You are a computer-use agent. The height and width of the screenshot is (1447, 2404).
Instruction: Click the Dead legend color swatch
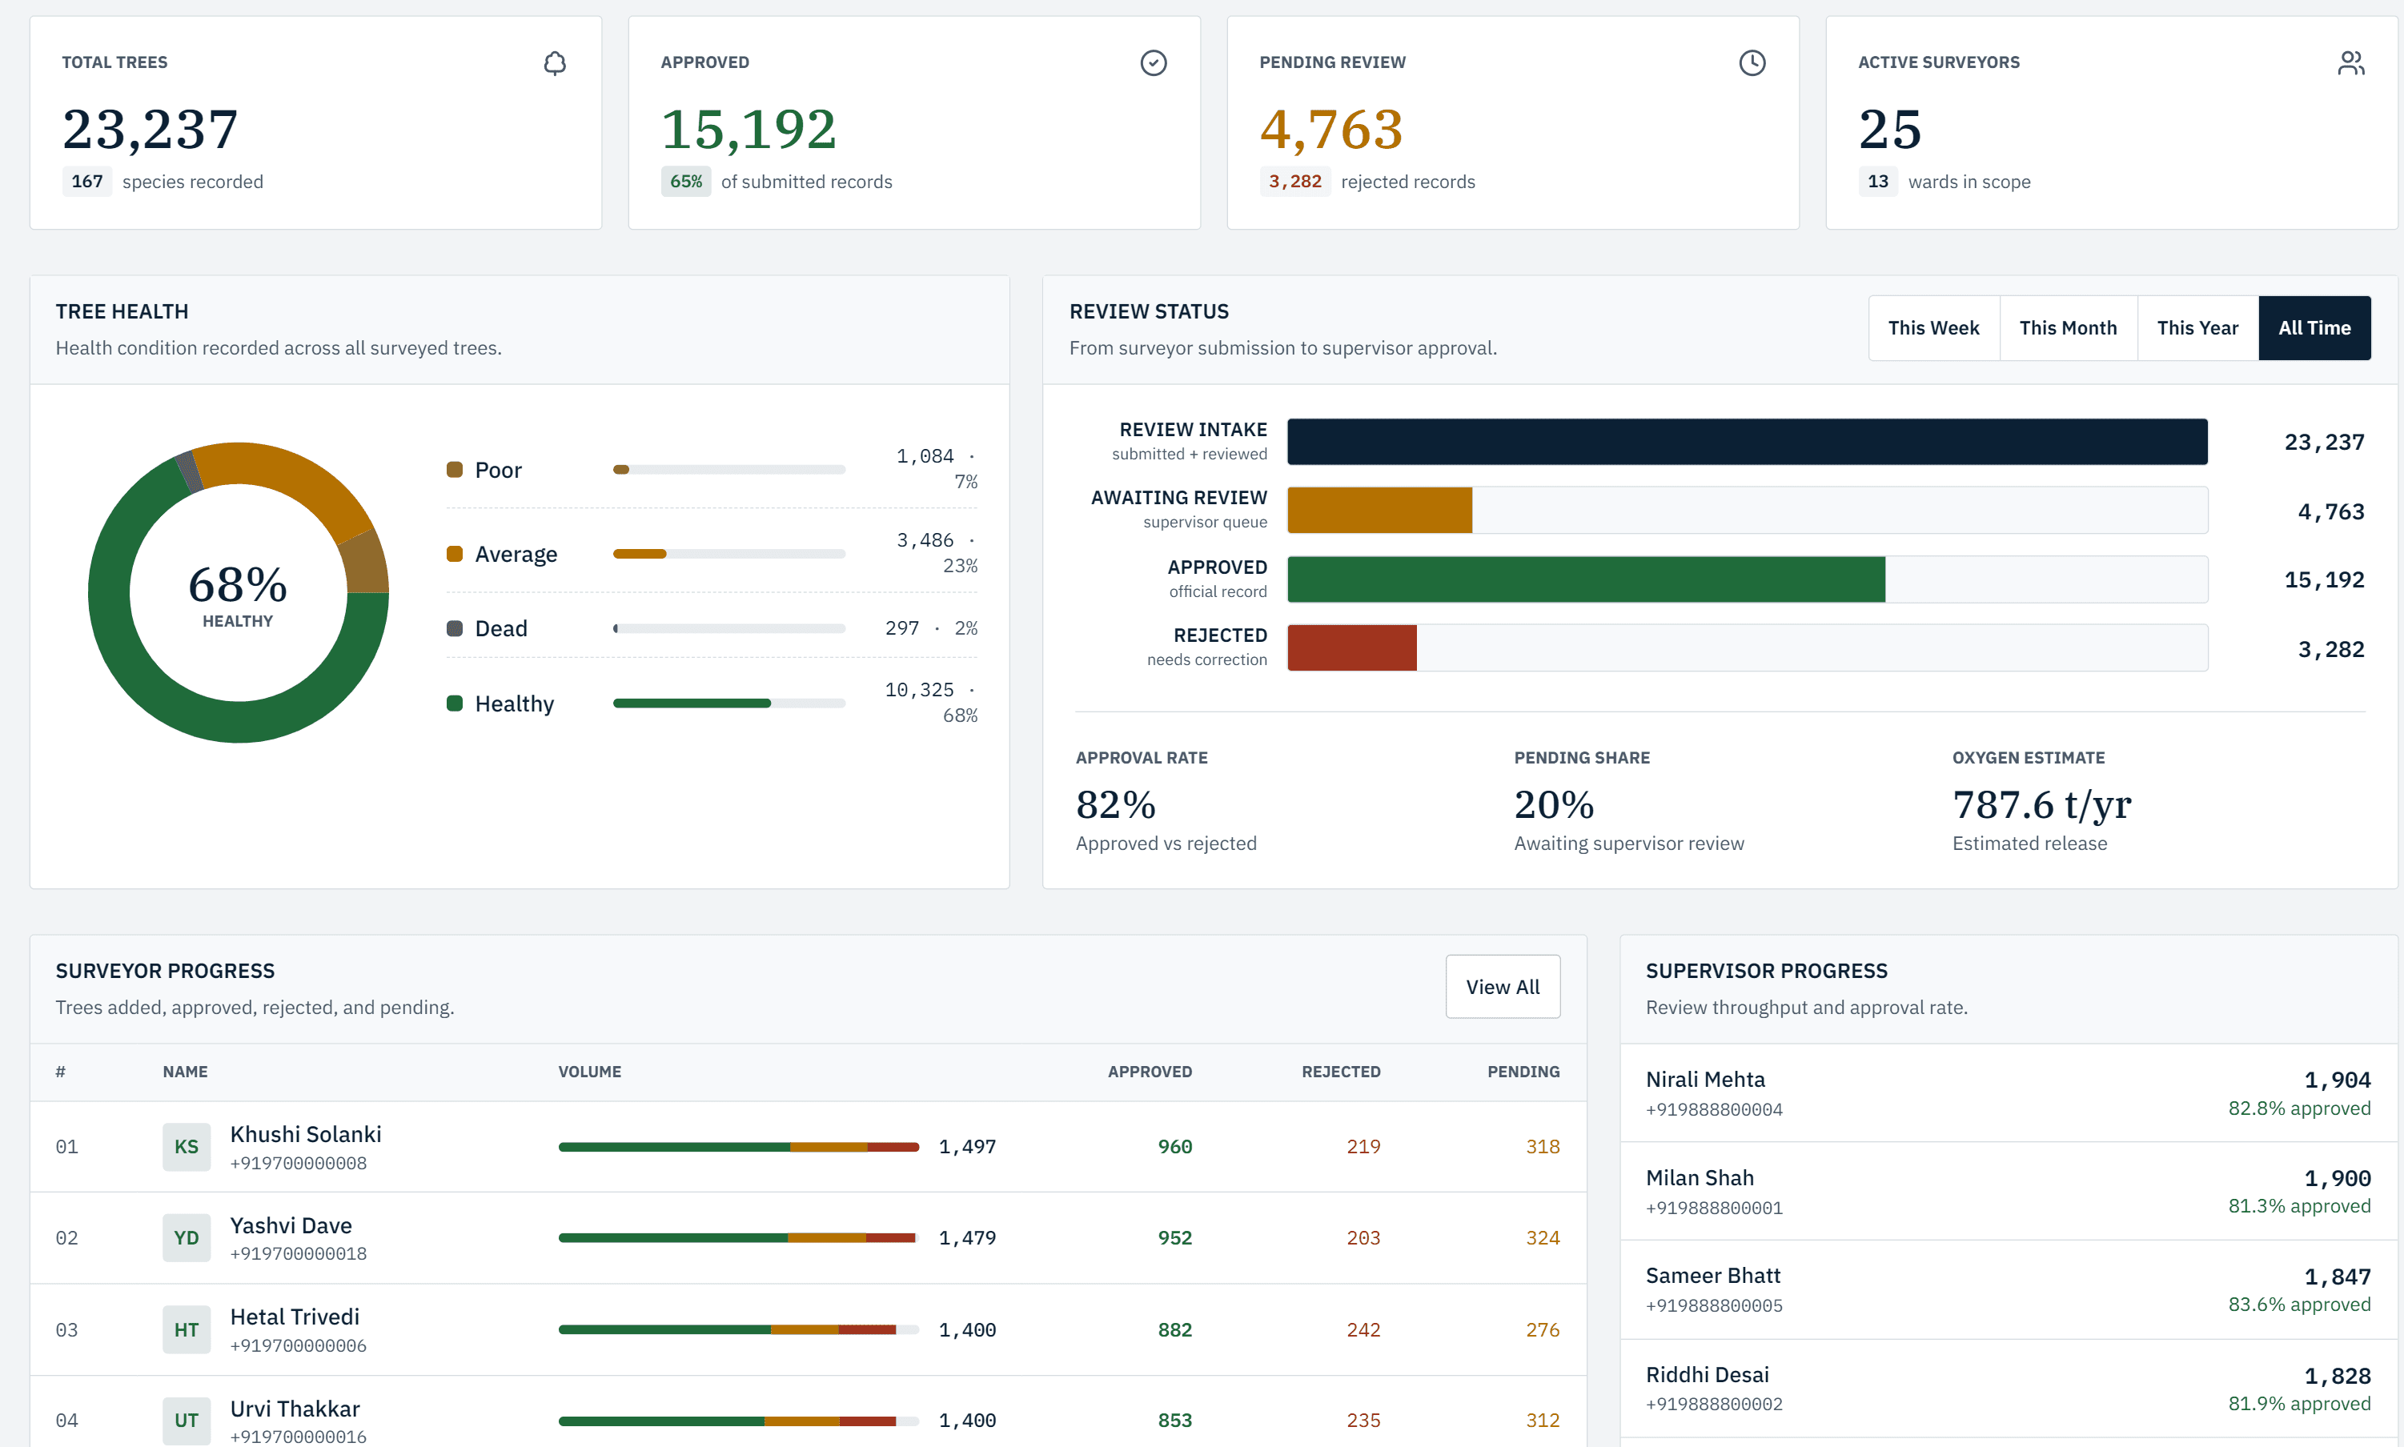(x=455, y=628)
